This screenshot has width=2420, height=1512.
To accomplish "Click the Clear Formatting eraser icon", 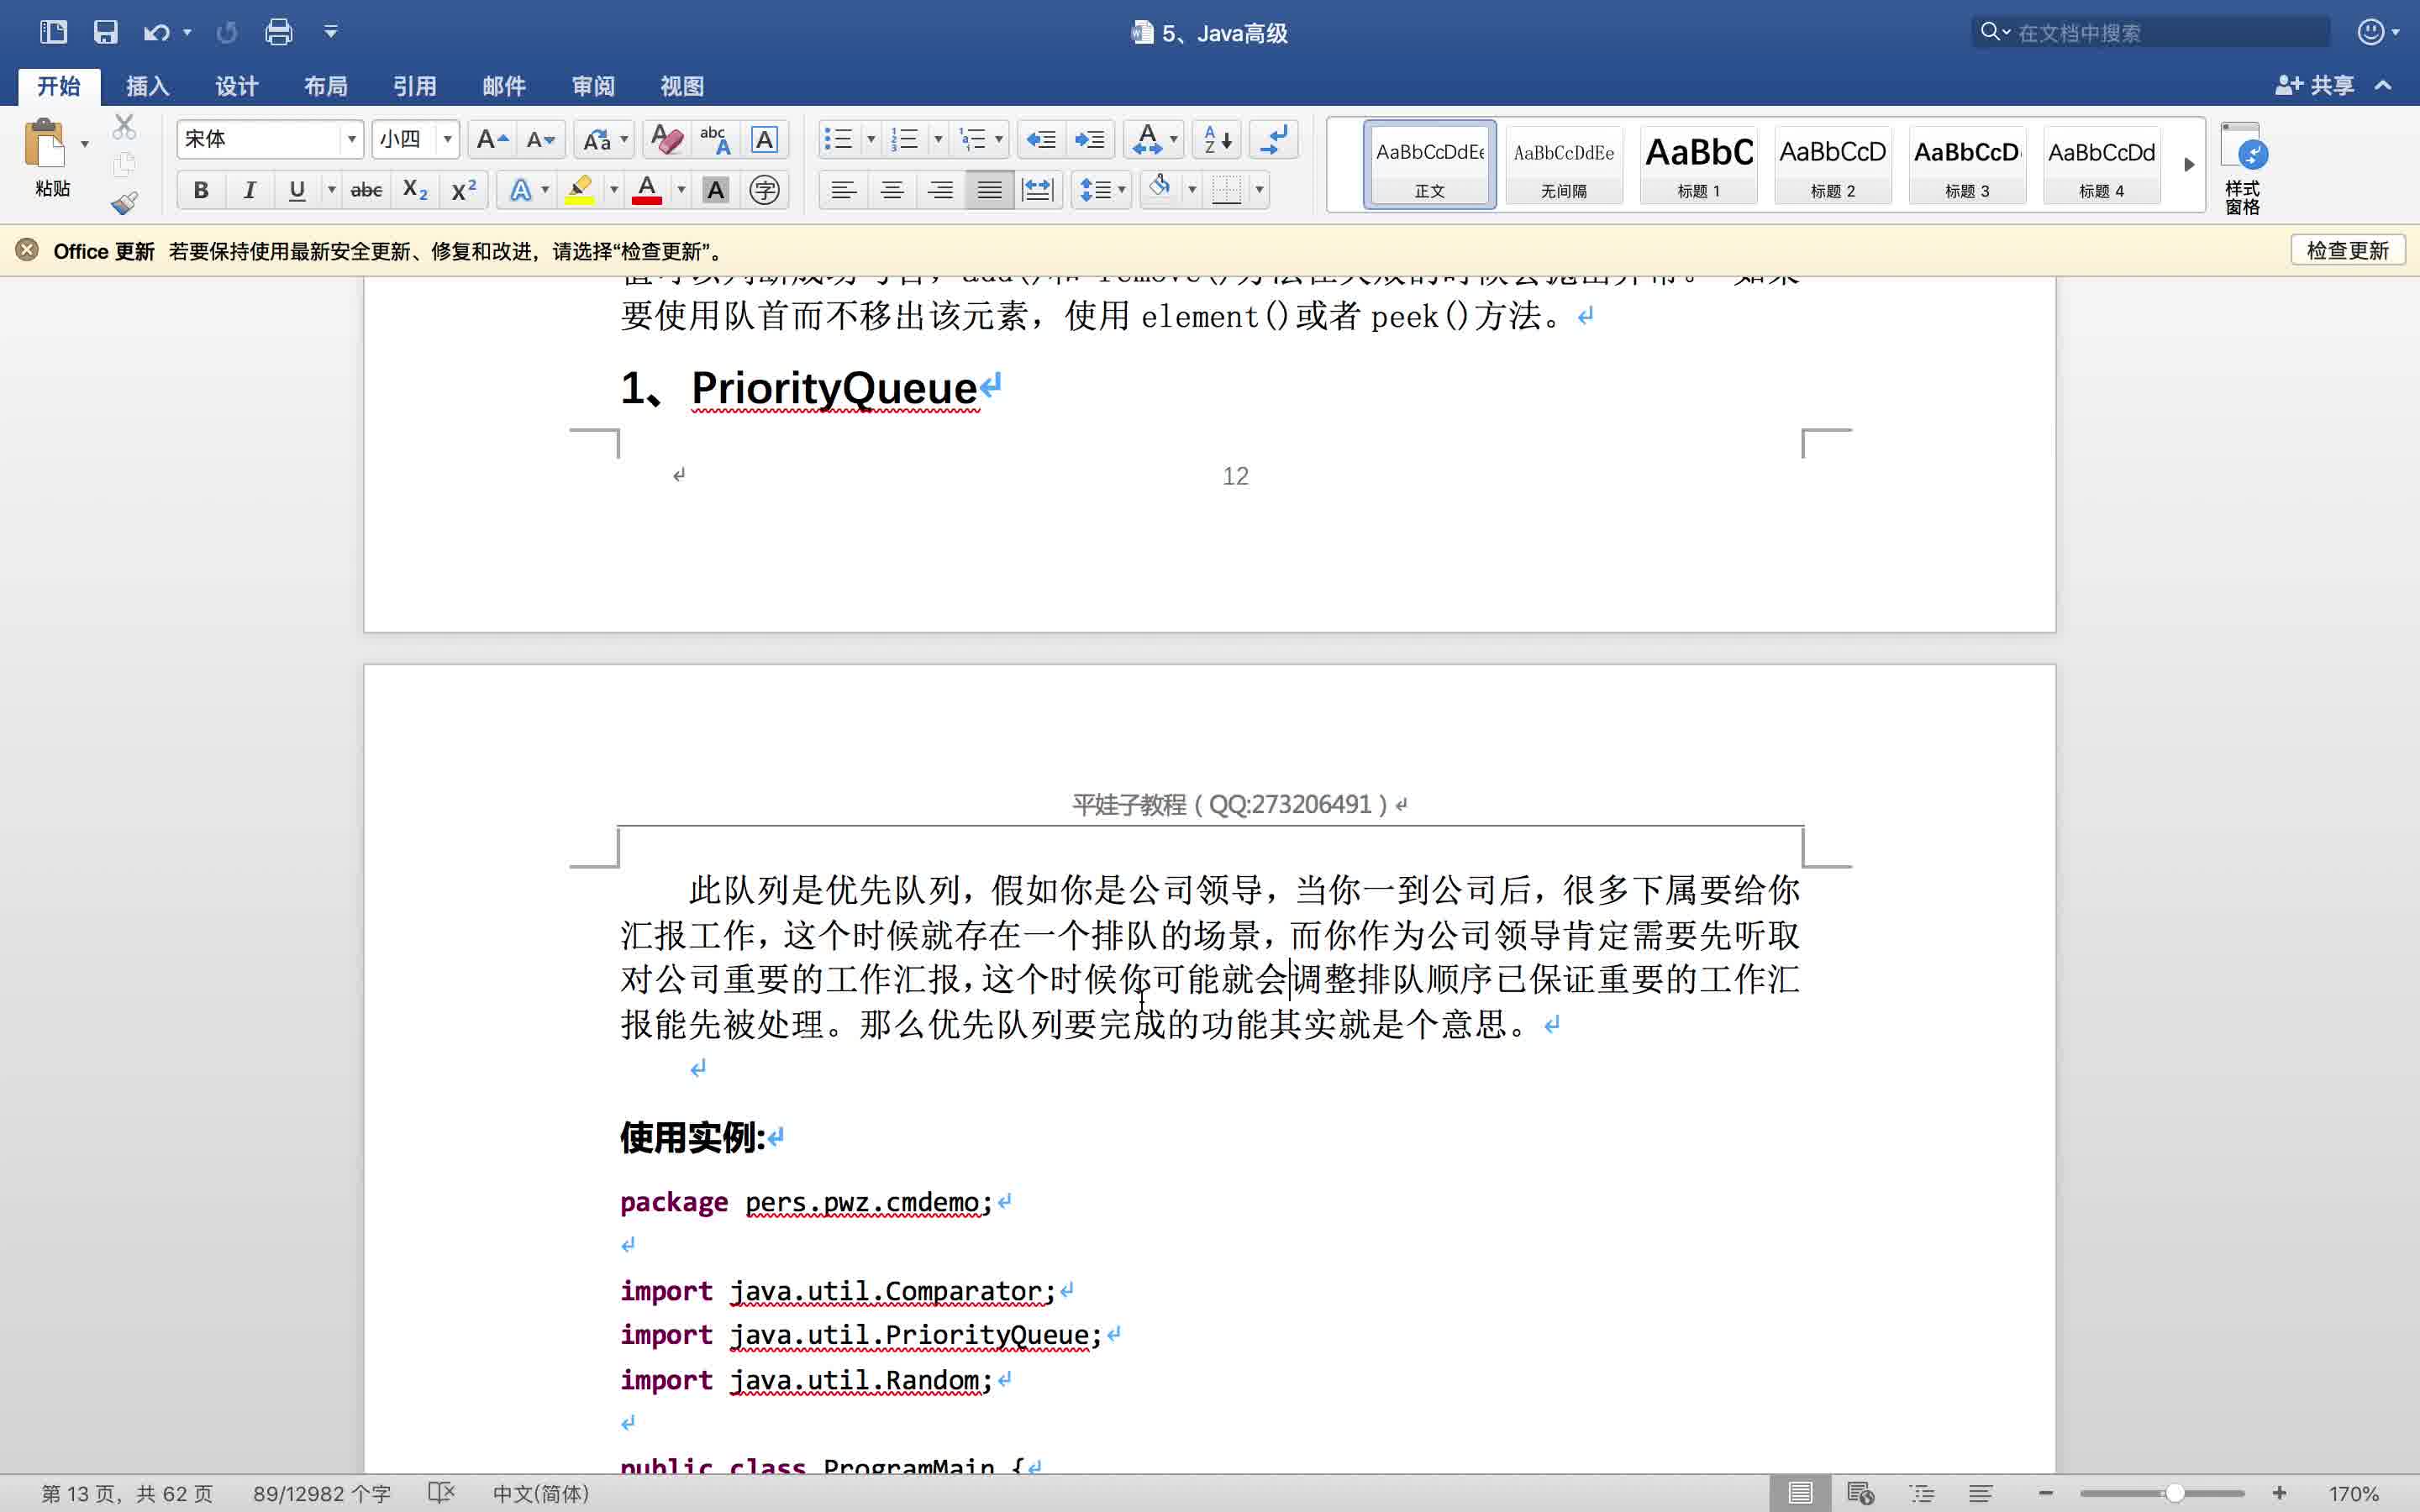I will click(x=667, y=139).
